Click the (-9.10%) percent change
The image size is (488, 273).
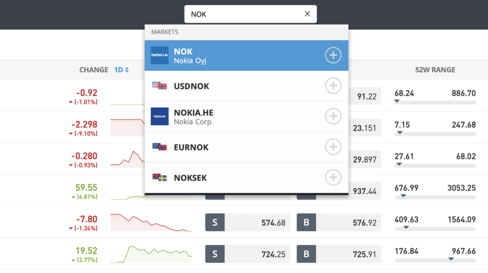point(86,133)
